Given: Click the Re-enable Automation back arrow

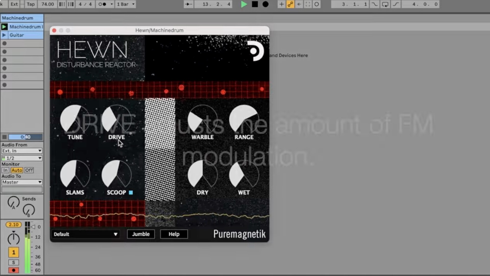Looking at the screenshot, I should click(299, 4).
